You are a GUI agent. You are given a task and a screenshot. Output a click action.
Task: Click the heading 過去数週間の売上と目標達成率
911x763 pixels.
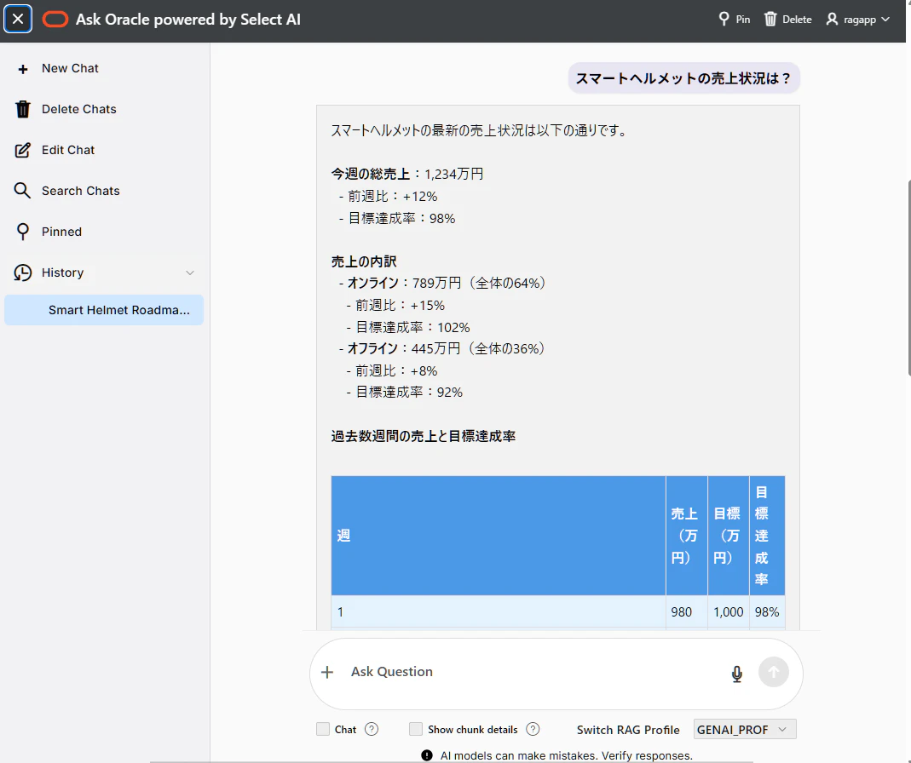click(x=424, y=437)
